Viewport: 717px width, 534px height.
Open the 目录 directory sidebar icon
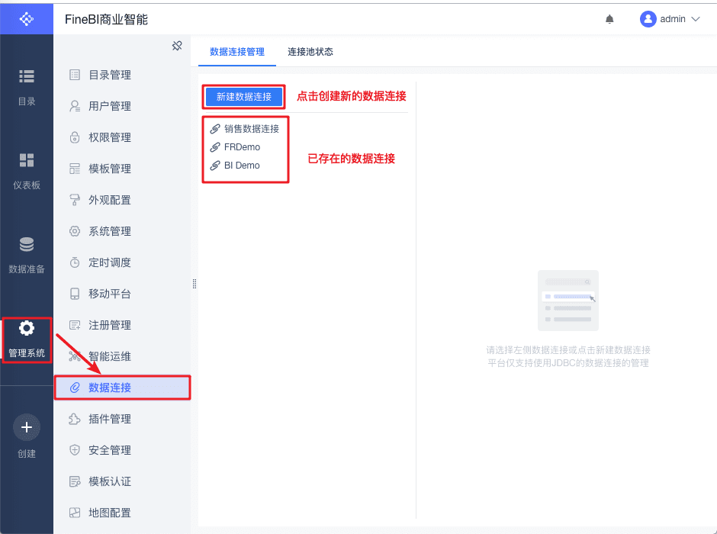(27, 76)
